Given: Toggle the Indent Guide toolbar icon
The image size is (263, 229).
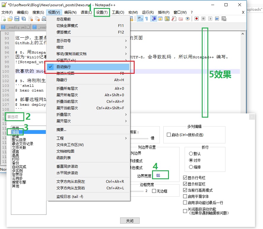Looking at the screenshot, I should coord(154,18).
